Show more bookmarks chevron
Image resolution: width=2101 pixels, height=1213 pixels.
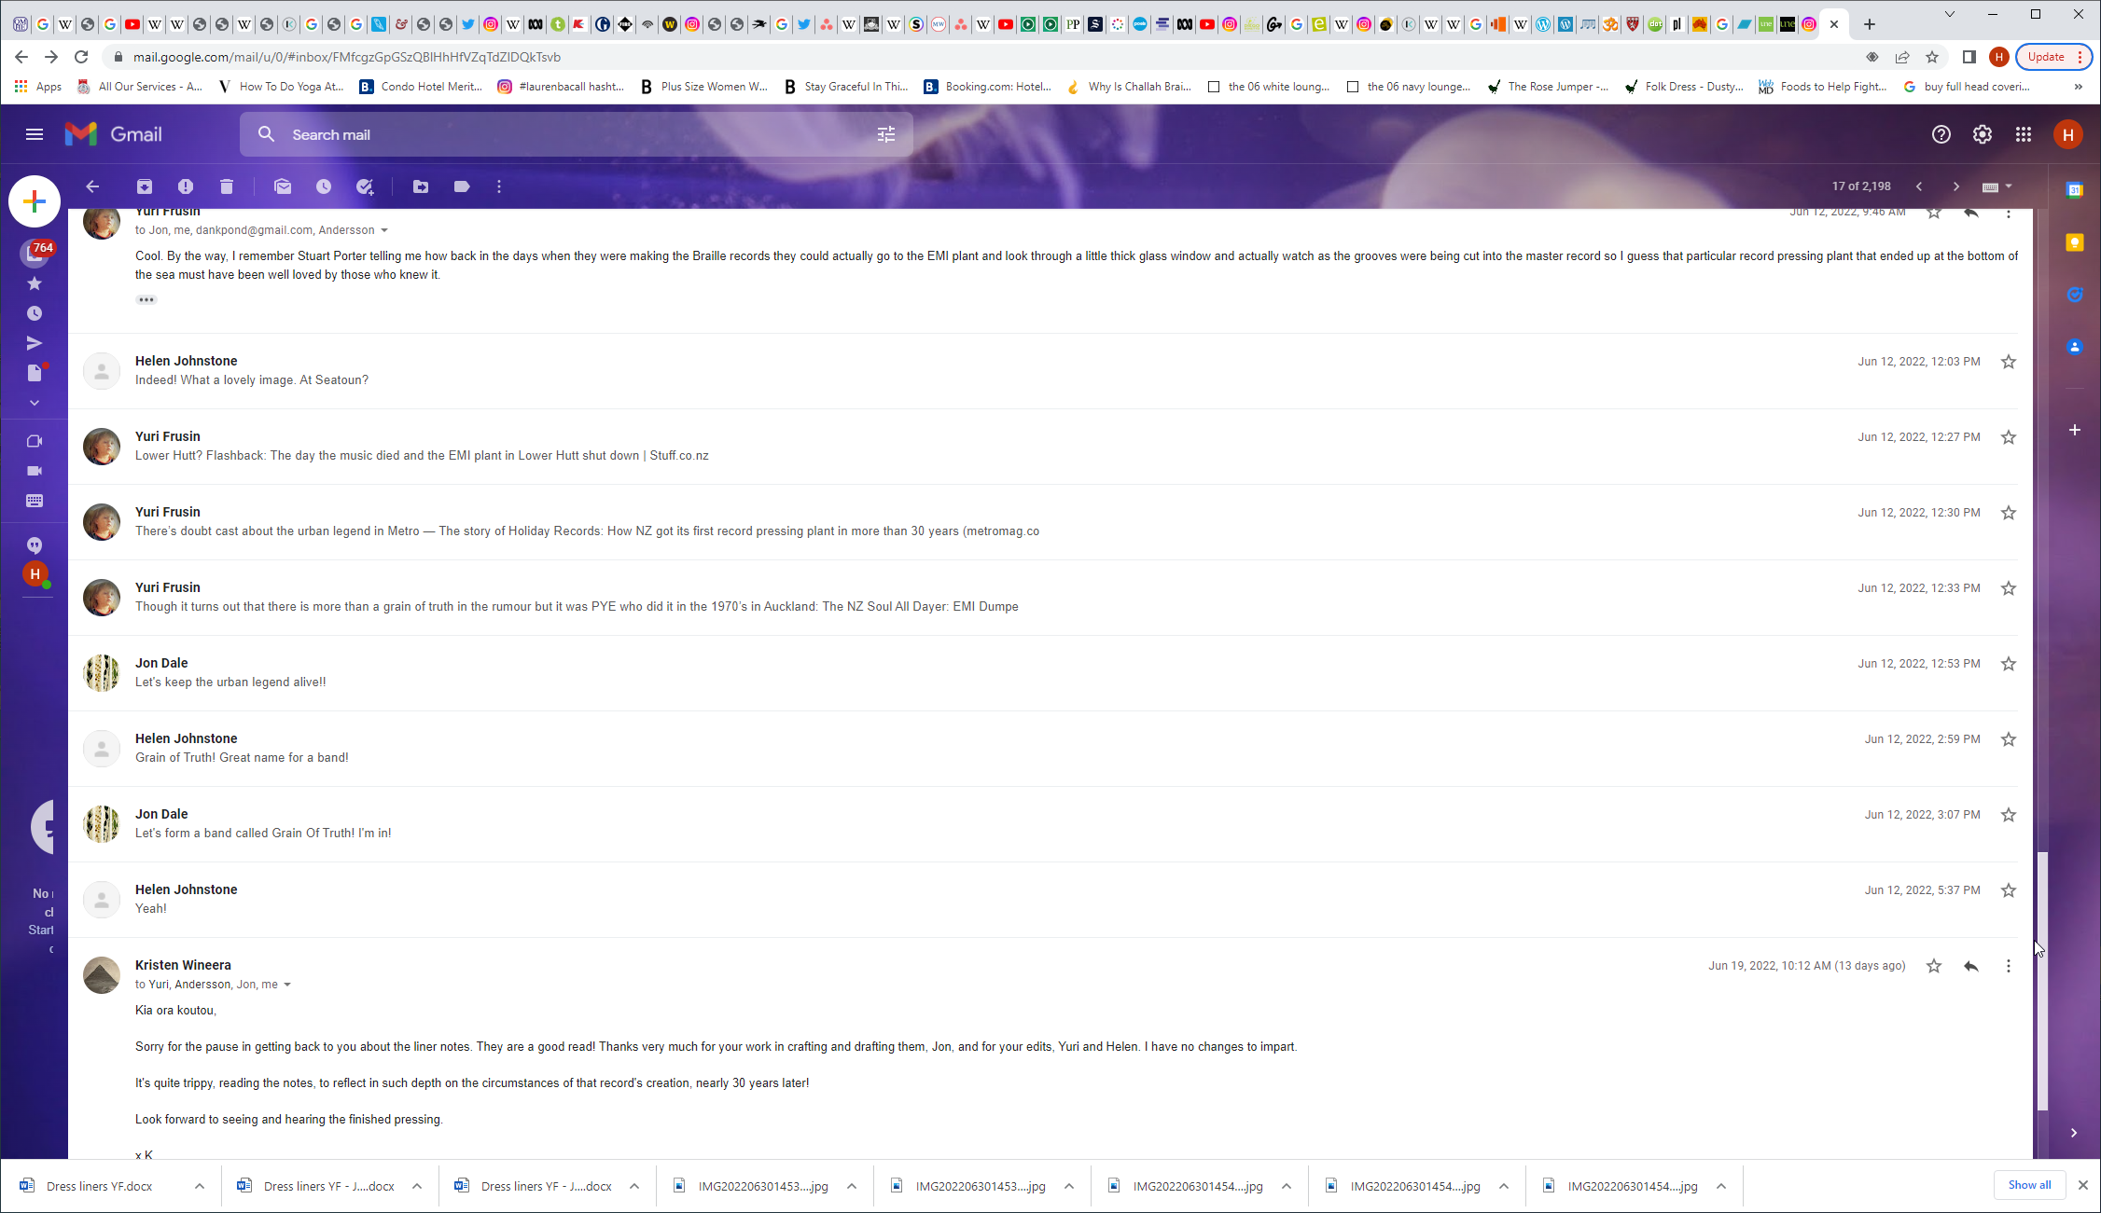pyautogui.click(x=2079, y=87)
